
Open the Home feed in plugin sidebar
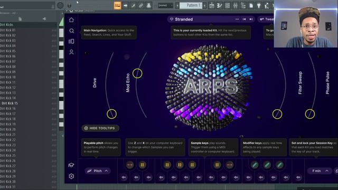coord(71,20)
